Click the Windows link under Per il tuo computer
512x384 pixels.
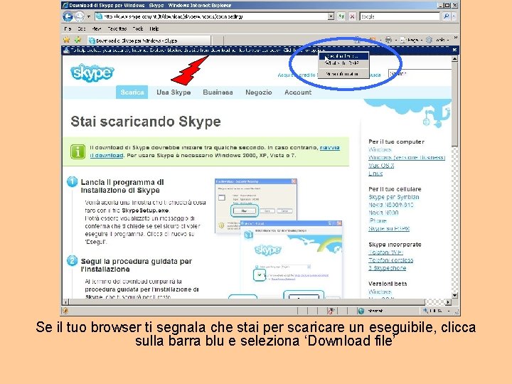pyautogui.click(x=380, y=149)
